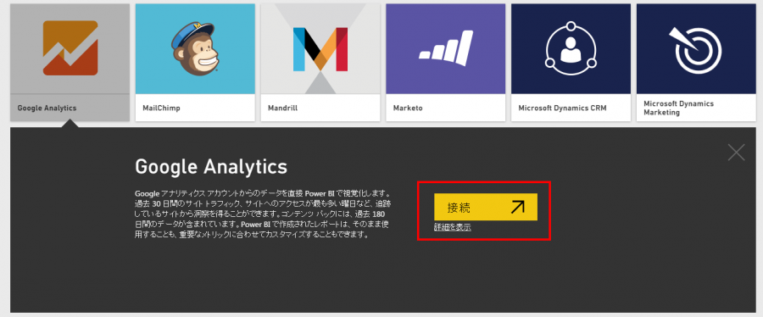The height and width of the screenshot is (317, 763).
Task: Click the MailChimp tile label
Action: [161, 108]
